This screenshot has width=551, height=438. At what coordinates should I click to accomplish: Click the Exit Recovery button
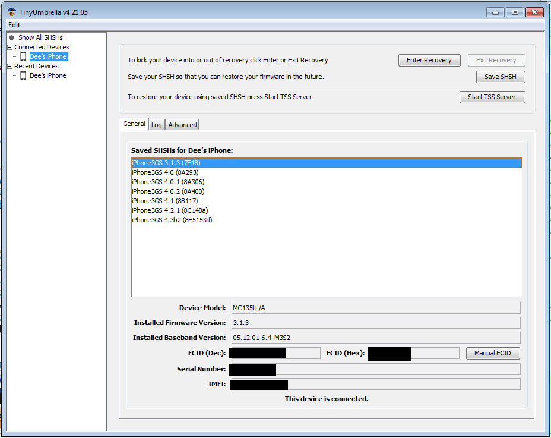pos(496,60)
